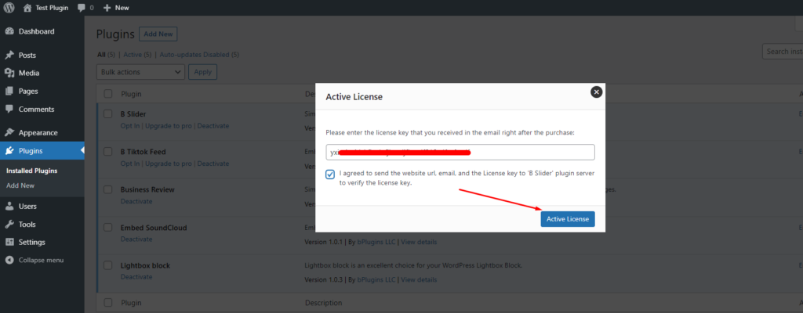Check the Business Review plugin checkbox
Screen dimensions: 803x313
pos(108,189)
